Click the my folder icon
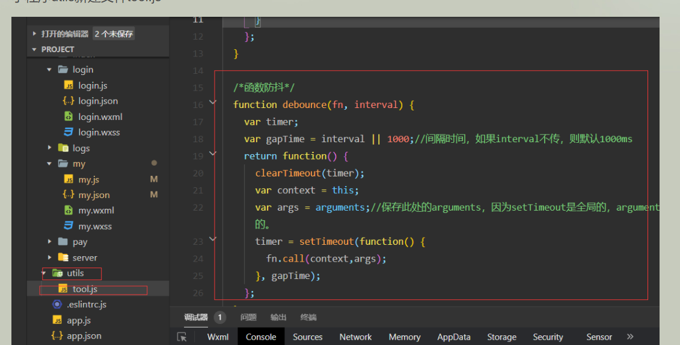 pos(63,164)
